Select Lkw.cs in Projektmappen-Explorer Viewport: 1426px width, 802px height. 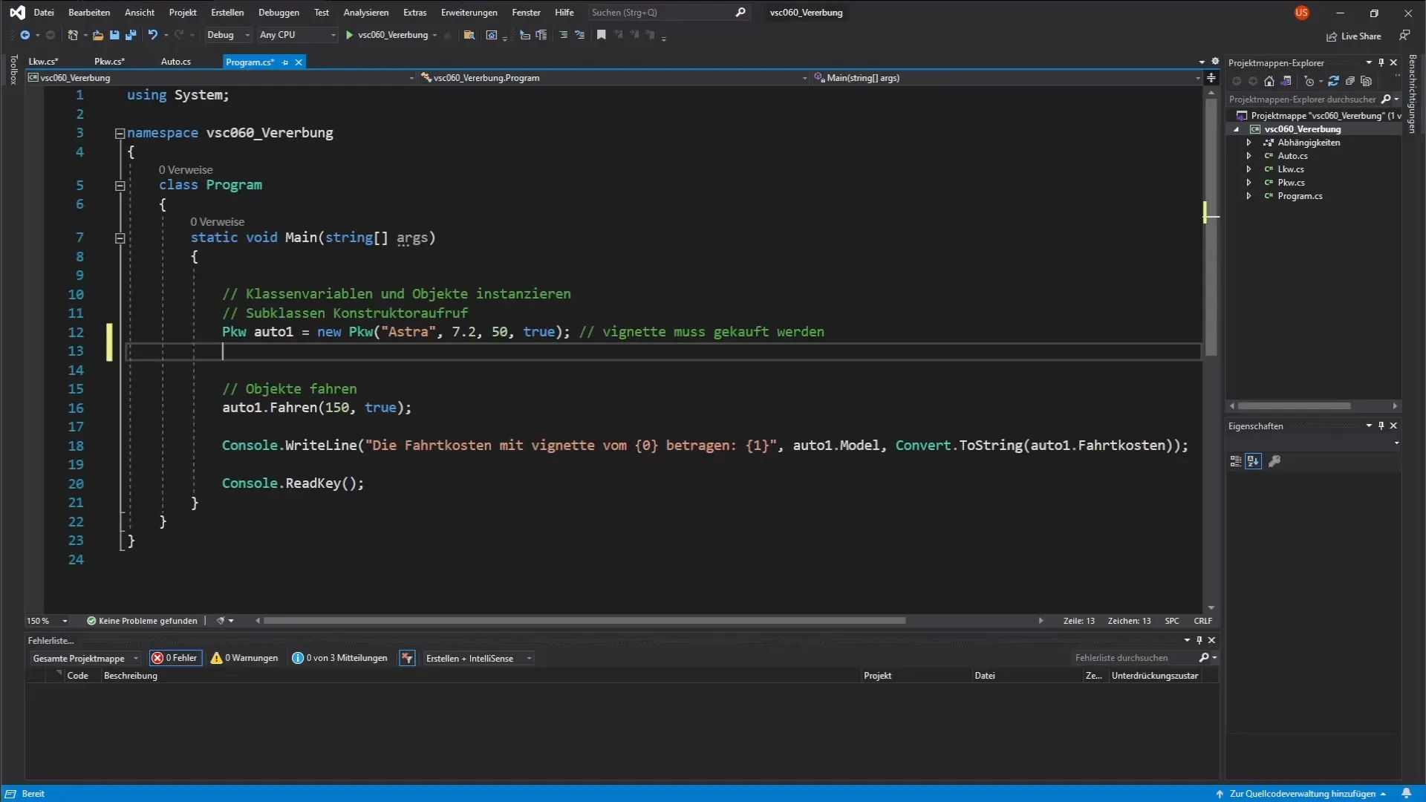click(x=1290, y=169)
